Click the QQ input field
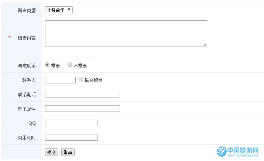 coord(71,123)
